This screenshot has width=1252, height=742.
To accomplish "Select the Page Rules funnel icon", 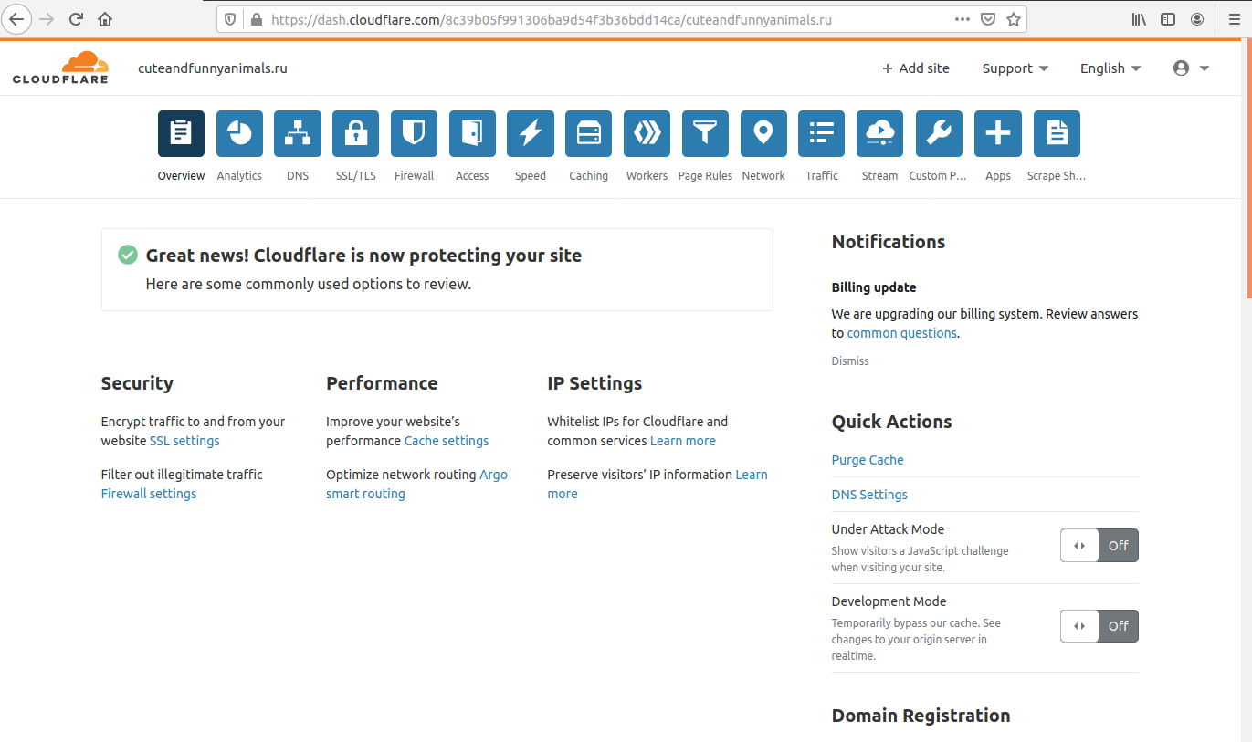I will pyautogui.click(x=705, y=134).
